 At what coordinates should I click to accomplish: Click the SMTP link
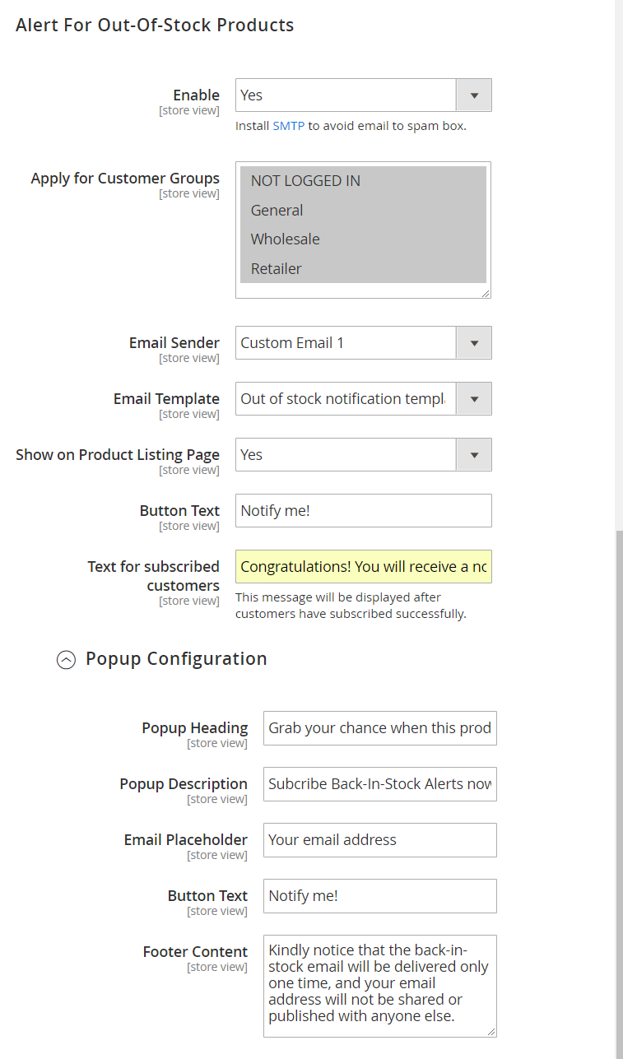click(288, 126)
